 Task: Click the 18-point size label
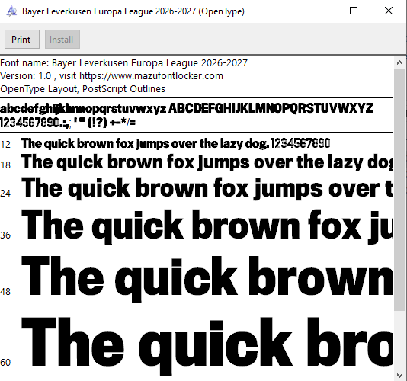[x=5, y=165]
